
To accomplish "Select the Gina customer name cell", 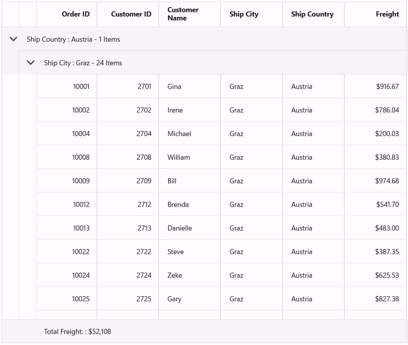I will (x=174, y=87).
